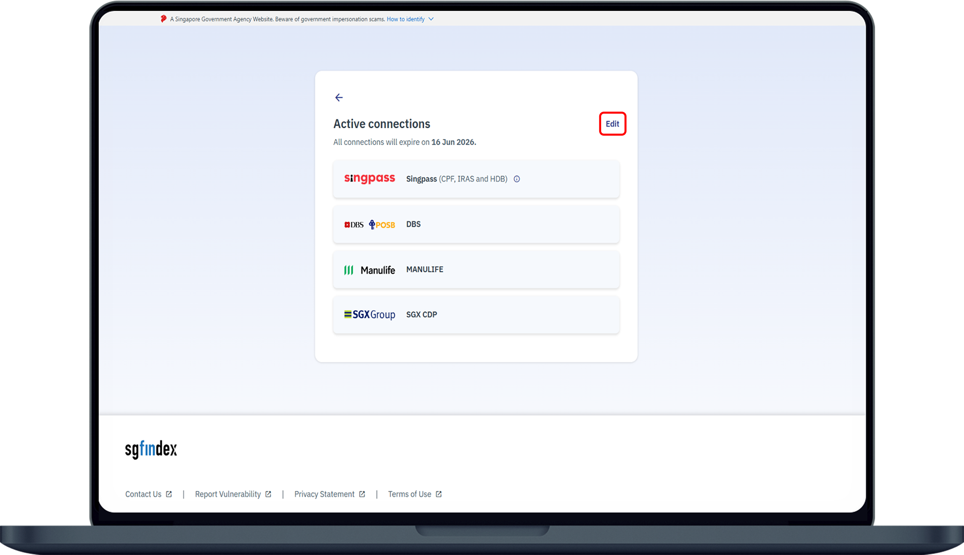Image resolution: width=964 pixels, height=555 pixels.
Task: Click the DBS logo icon
Action: click(353, 225)
